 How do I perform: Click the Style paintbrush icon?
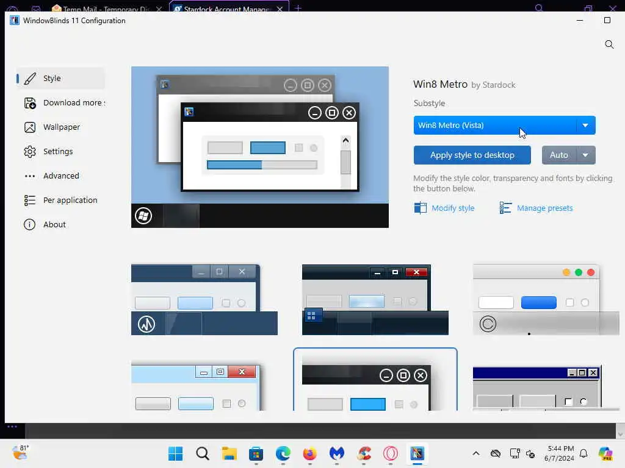pyautogui.click(x=30, y=79)
